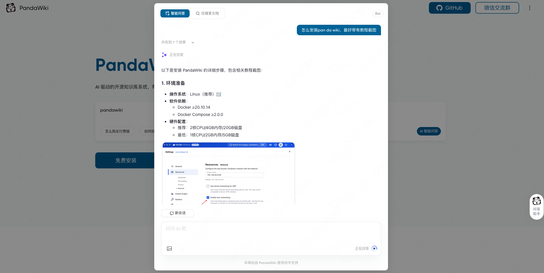The height and width of the screenshot is (273, 544).
Task: Click the 推荐 2核CPU/4GB内存 line
Action: pos(210,128)
